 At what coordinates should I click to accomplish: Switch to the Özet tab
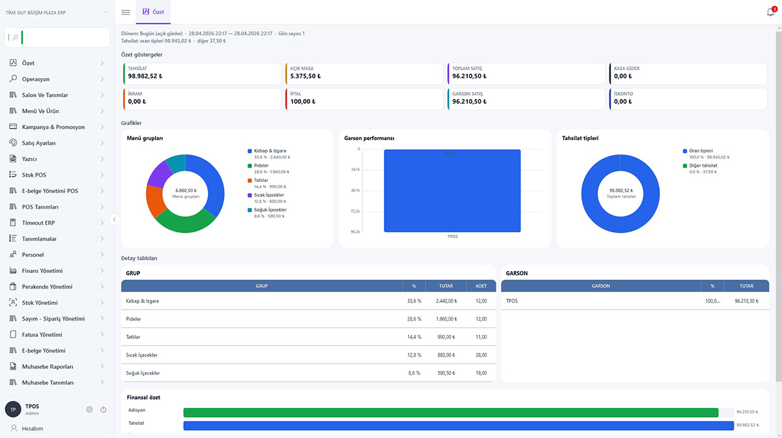click(x=153, y=12)
